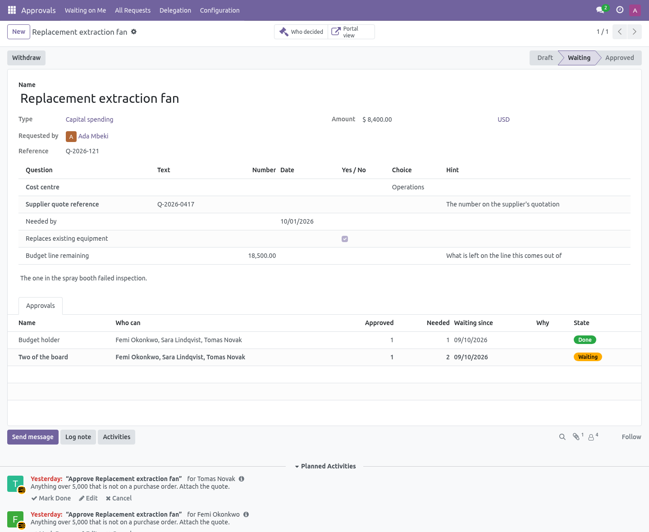Screen dimensions: 649x532
Task: Open the gear actions menu beside the title
Action: (134, 32)
